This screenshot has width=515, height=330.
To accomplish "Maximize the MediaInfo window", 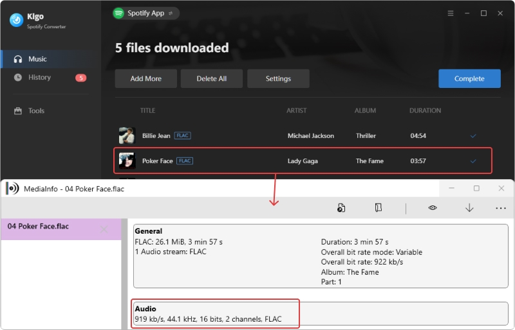I will pyautogui.click(x=476, y=188).
